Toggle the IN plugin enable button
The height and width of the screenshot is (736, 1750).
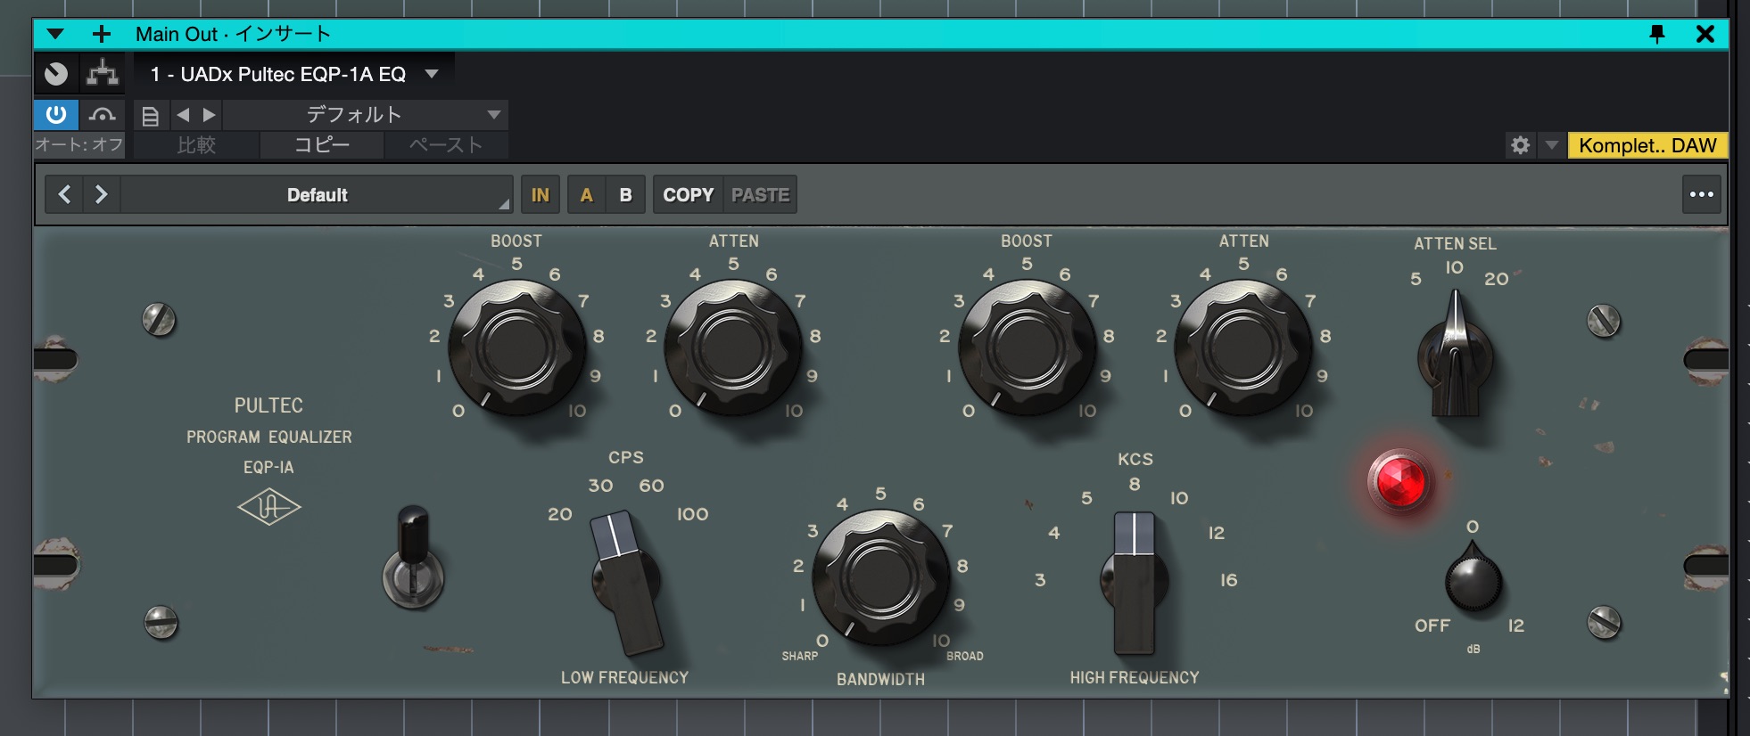click(541, 194)
